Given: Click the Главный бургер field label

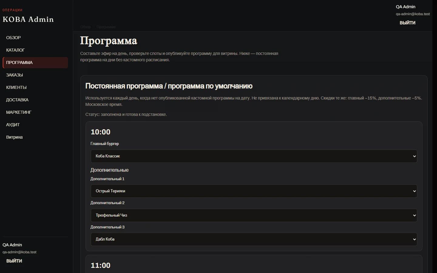Looking at the screenshot, I should [105, 144].
